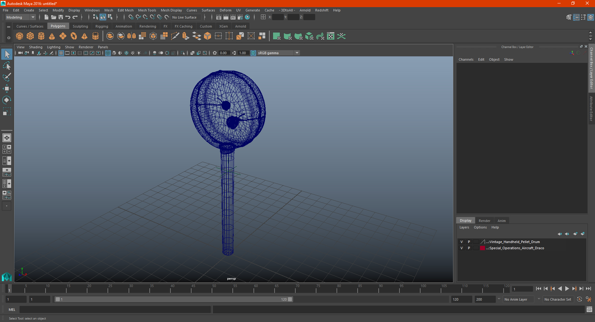Open the Attribute Editor side tab
595x322 pixels.
(591, 108)
